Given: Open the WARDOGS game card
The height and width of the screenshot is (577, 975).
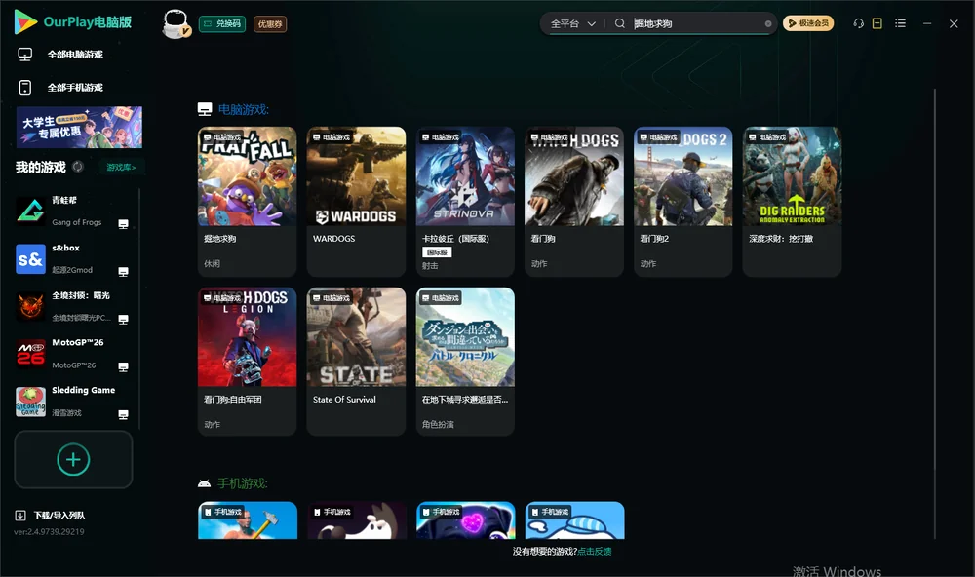Looking at the screenshot, I should tap(356, 202).
